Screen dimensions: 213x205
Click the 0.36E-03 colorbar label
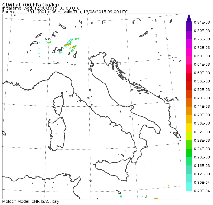point(202,123)
